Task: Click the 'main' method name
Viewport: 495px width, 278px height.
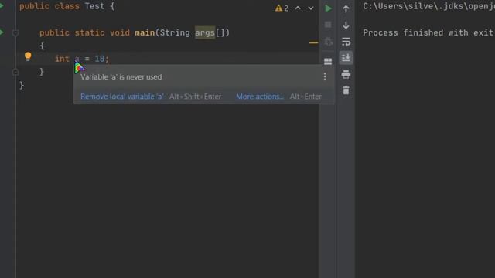Action: pyautogui.click(x=145, y=32)
